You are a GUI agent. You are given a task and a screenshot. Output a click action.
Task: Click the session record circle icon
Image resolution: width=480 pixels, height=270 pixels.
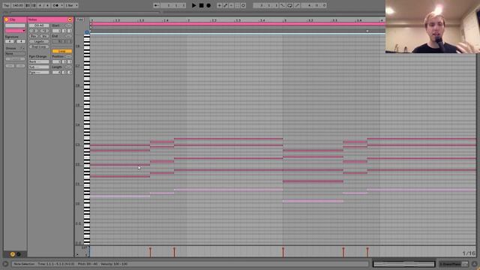point(243,5)
